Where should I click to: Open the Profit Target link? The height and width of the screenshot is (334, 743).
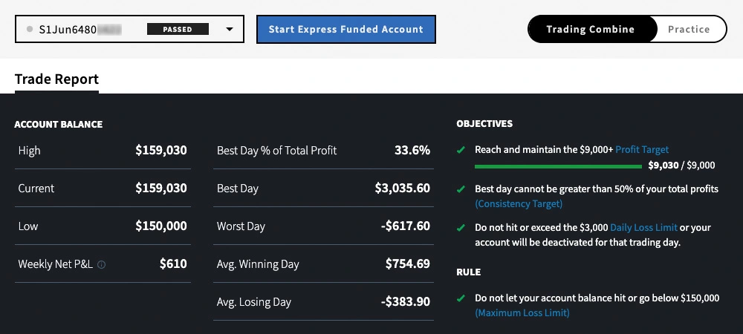[x=642, y=150]
